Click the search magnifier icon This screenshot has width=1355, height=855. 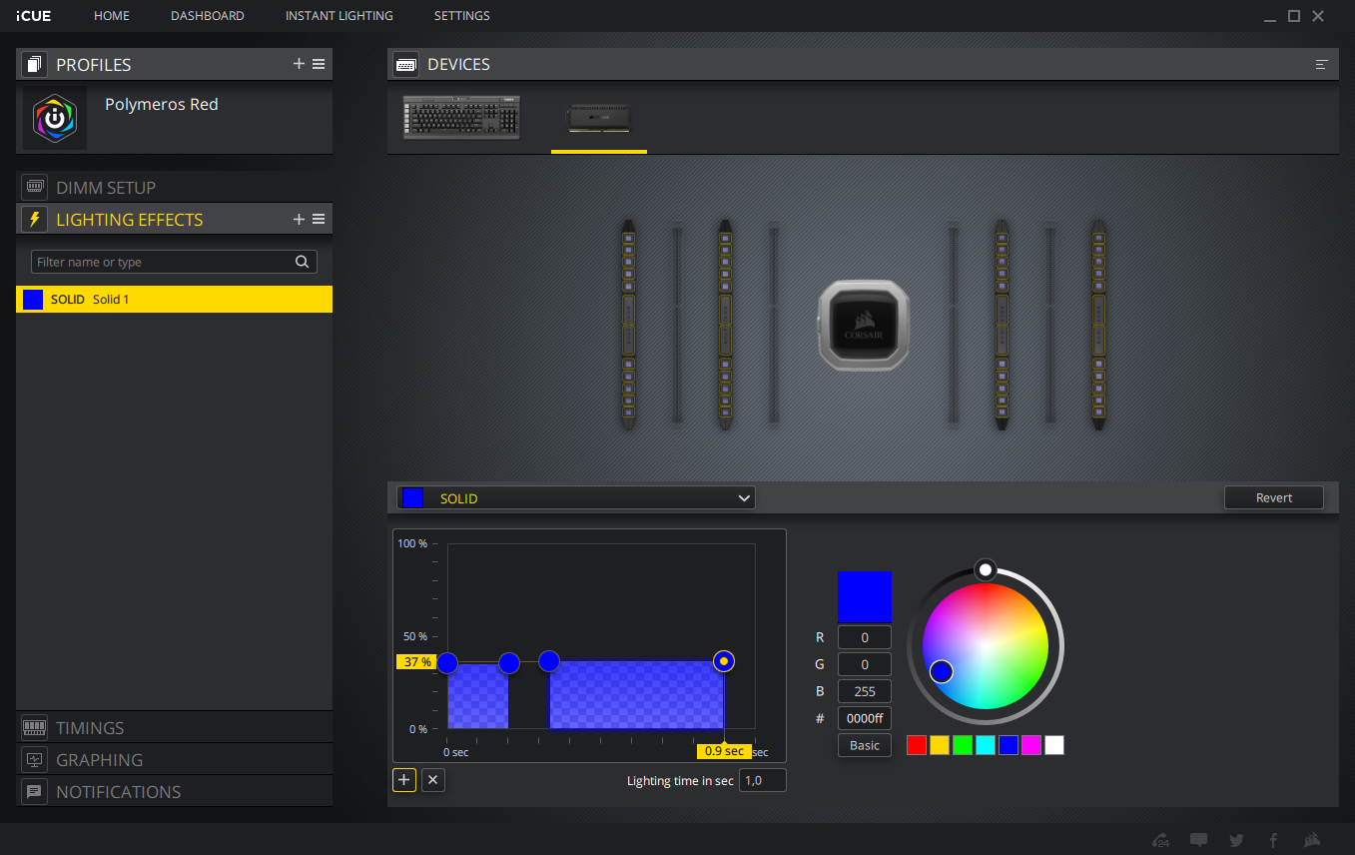coord(302,262)
